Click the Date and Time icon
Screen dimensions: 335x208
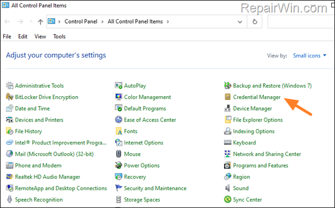pyautogui.click(x=9, y=108)
